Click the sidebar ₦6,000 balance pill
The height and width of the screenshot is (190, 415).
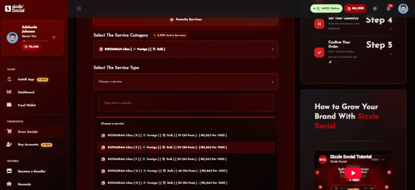pos(32,47)
